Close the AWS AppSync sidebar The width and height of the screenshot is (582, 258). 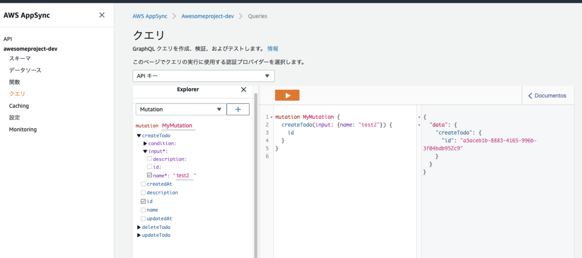[102, 15]
